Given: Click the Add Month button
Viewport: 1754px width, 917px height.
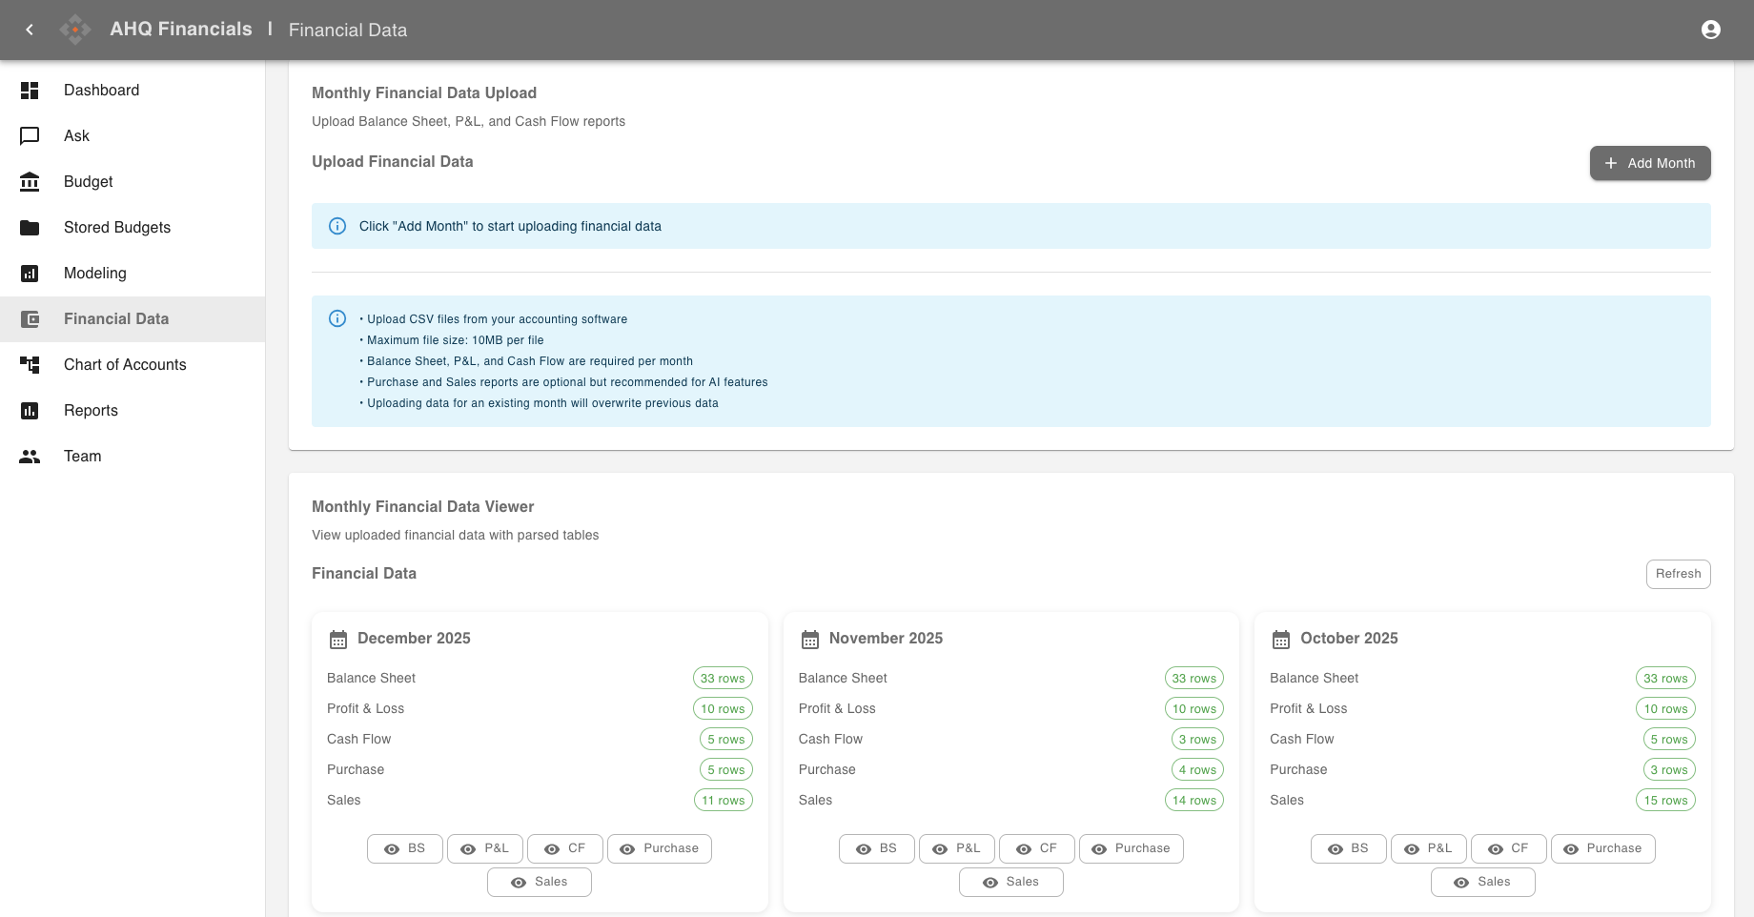Looking at the screenshot, I should coord(1649,163).
